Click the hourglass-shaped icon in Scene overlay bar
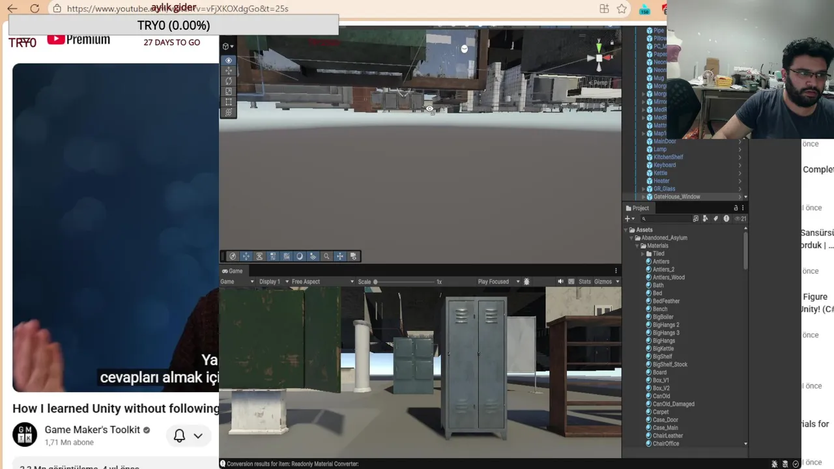The image size is (834, 469). [x=259, y=257]
